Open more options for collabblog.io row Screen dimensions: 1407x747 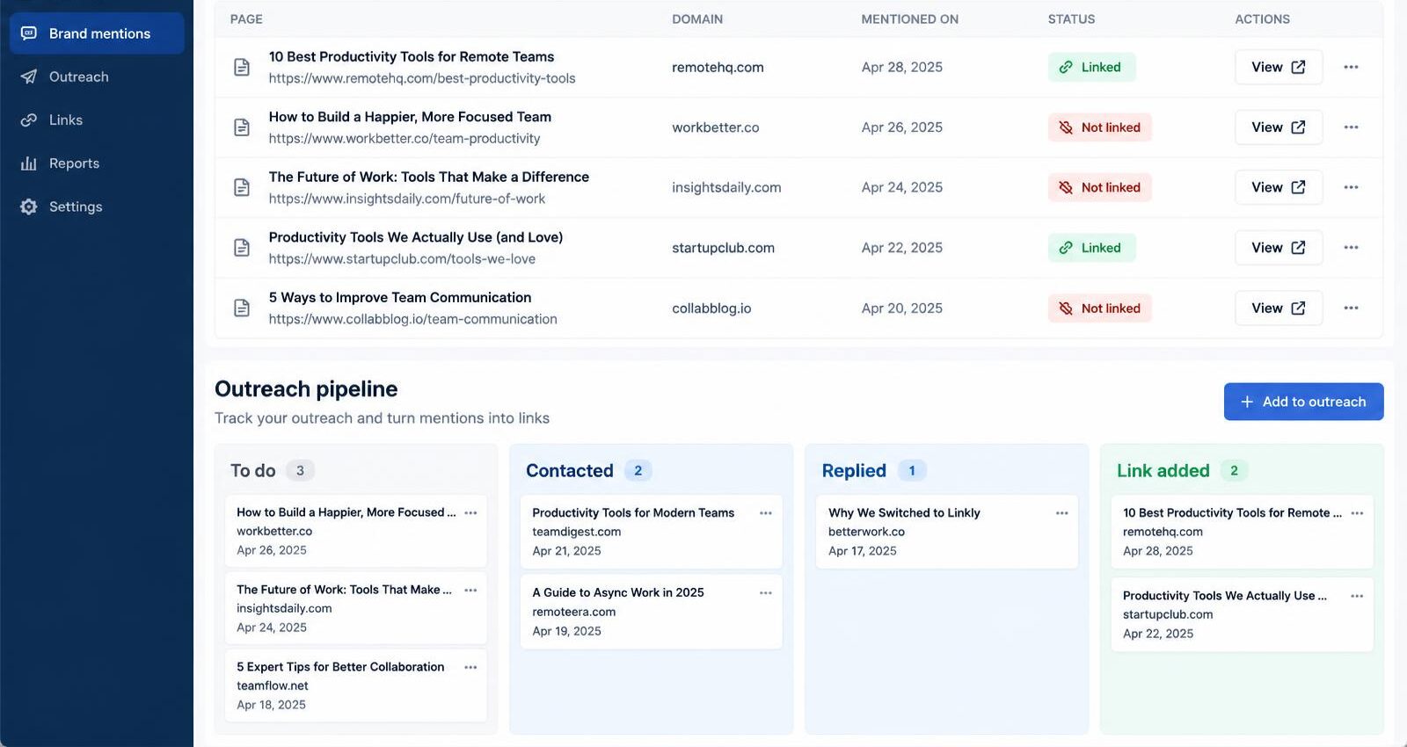pyautogui.click(x=1351, y=308)
